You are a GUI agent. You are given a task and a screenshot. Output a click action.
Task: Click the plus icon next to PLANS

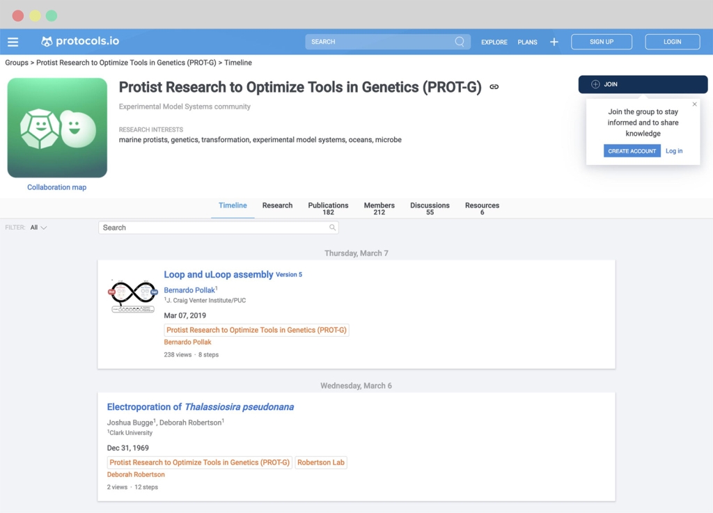[x=554, y=42]
